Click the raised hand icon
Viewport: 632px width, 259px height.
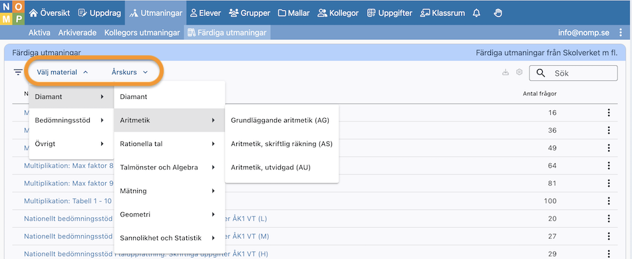(x=498, y=13)
